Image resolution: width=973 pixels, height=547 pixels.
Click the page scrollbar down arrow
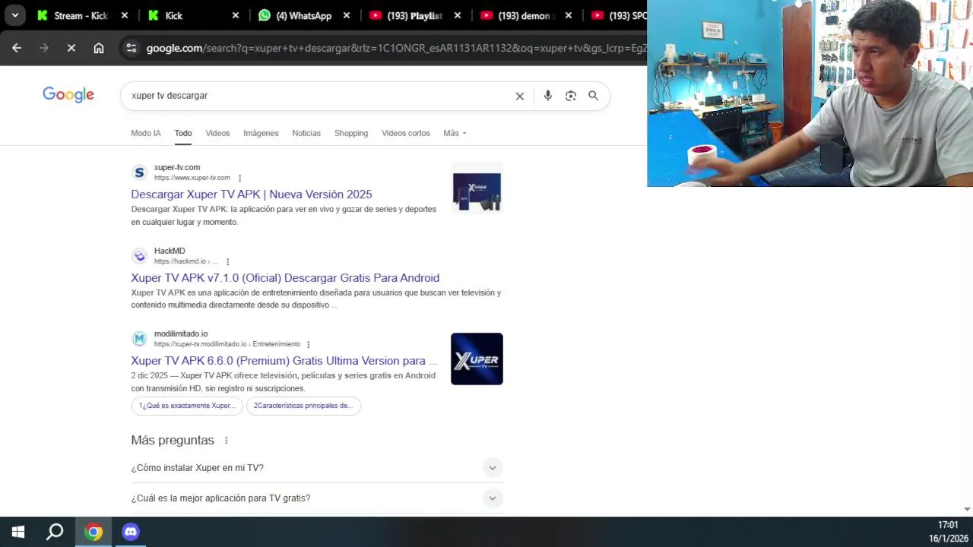click(x=967, y=510)
